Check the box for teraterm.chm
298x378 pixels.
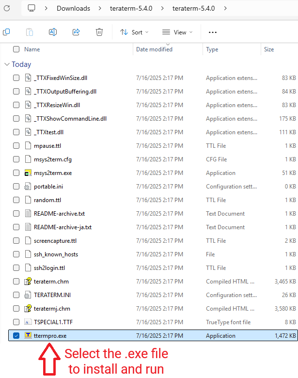(16, 282)
